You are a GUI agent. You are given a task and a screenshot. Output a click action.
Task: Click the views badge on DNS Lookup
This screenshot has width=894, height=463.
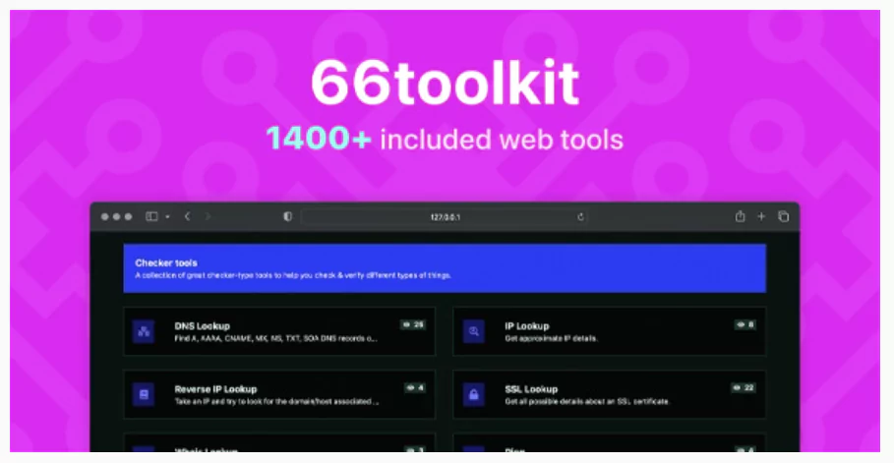pos(413,324)
